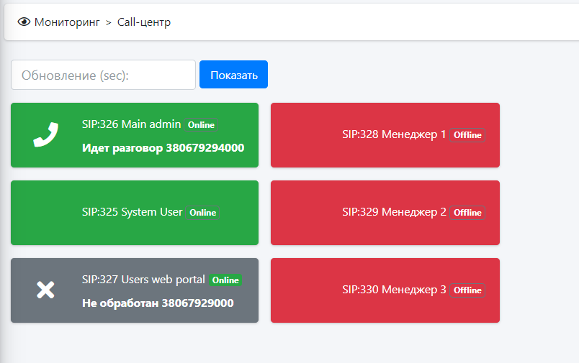The image size is (579, 363).
Task: Click the call status text Идет разговор 380679294000
Action: coord(163,148)
